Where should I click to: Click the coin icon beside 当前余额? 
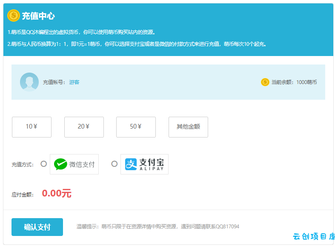[x=265, y=82]
